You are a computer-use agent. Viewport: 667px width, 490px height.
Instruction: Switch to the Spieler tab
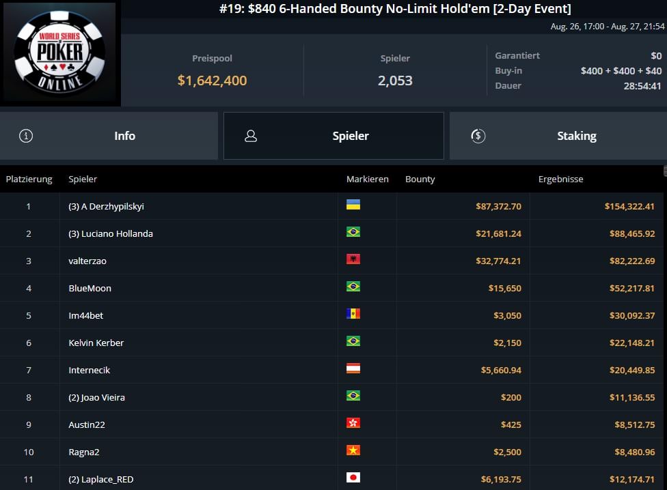pos(333,136)
